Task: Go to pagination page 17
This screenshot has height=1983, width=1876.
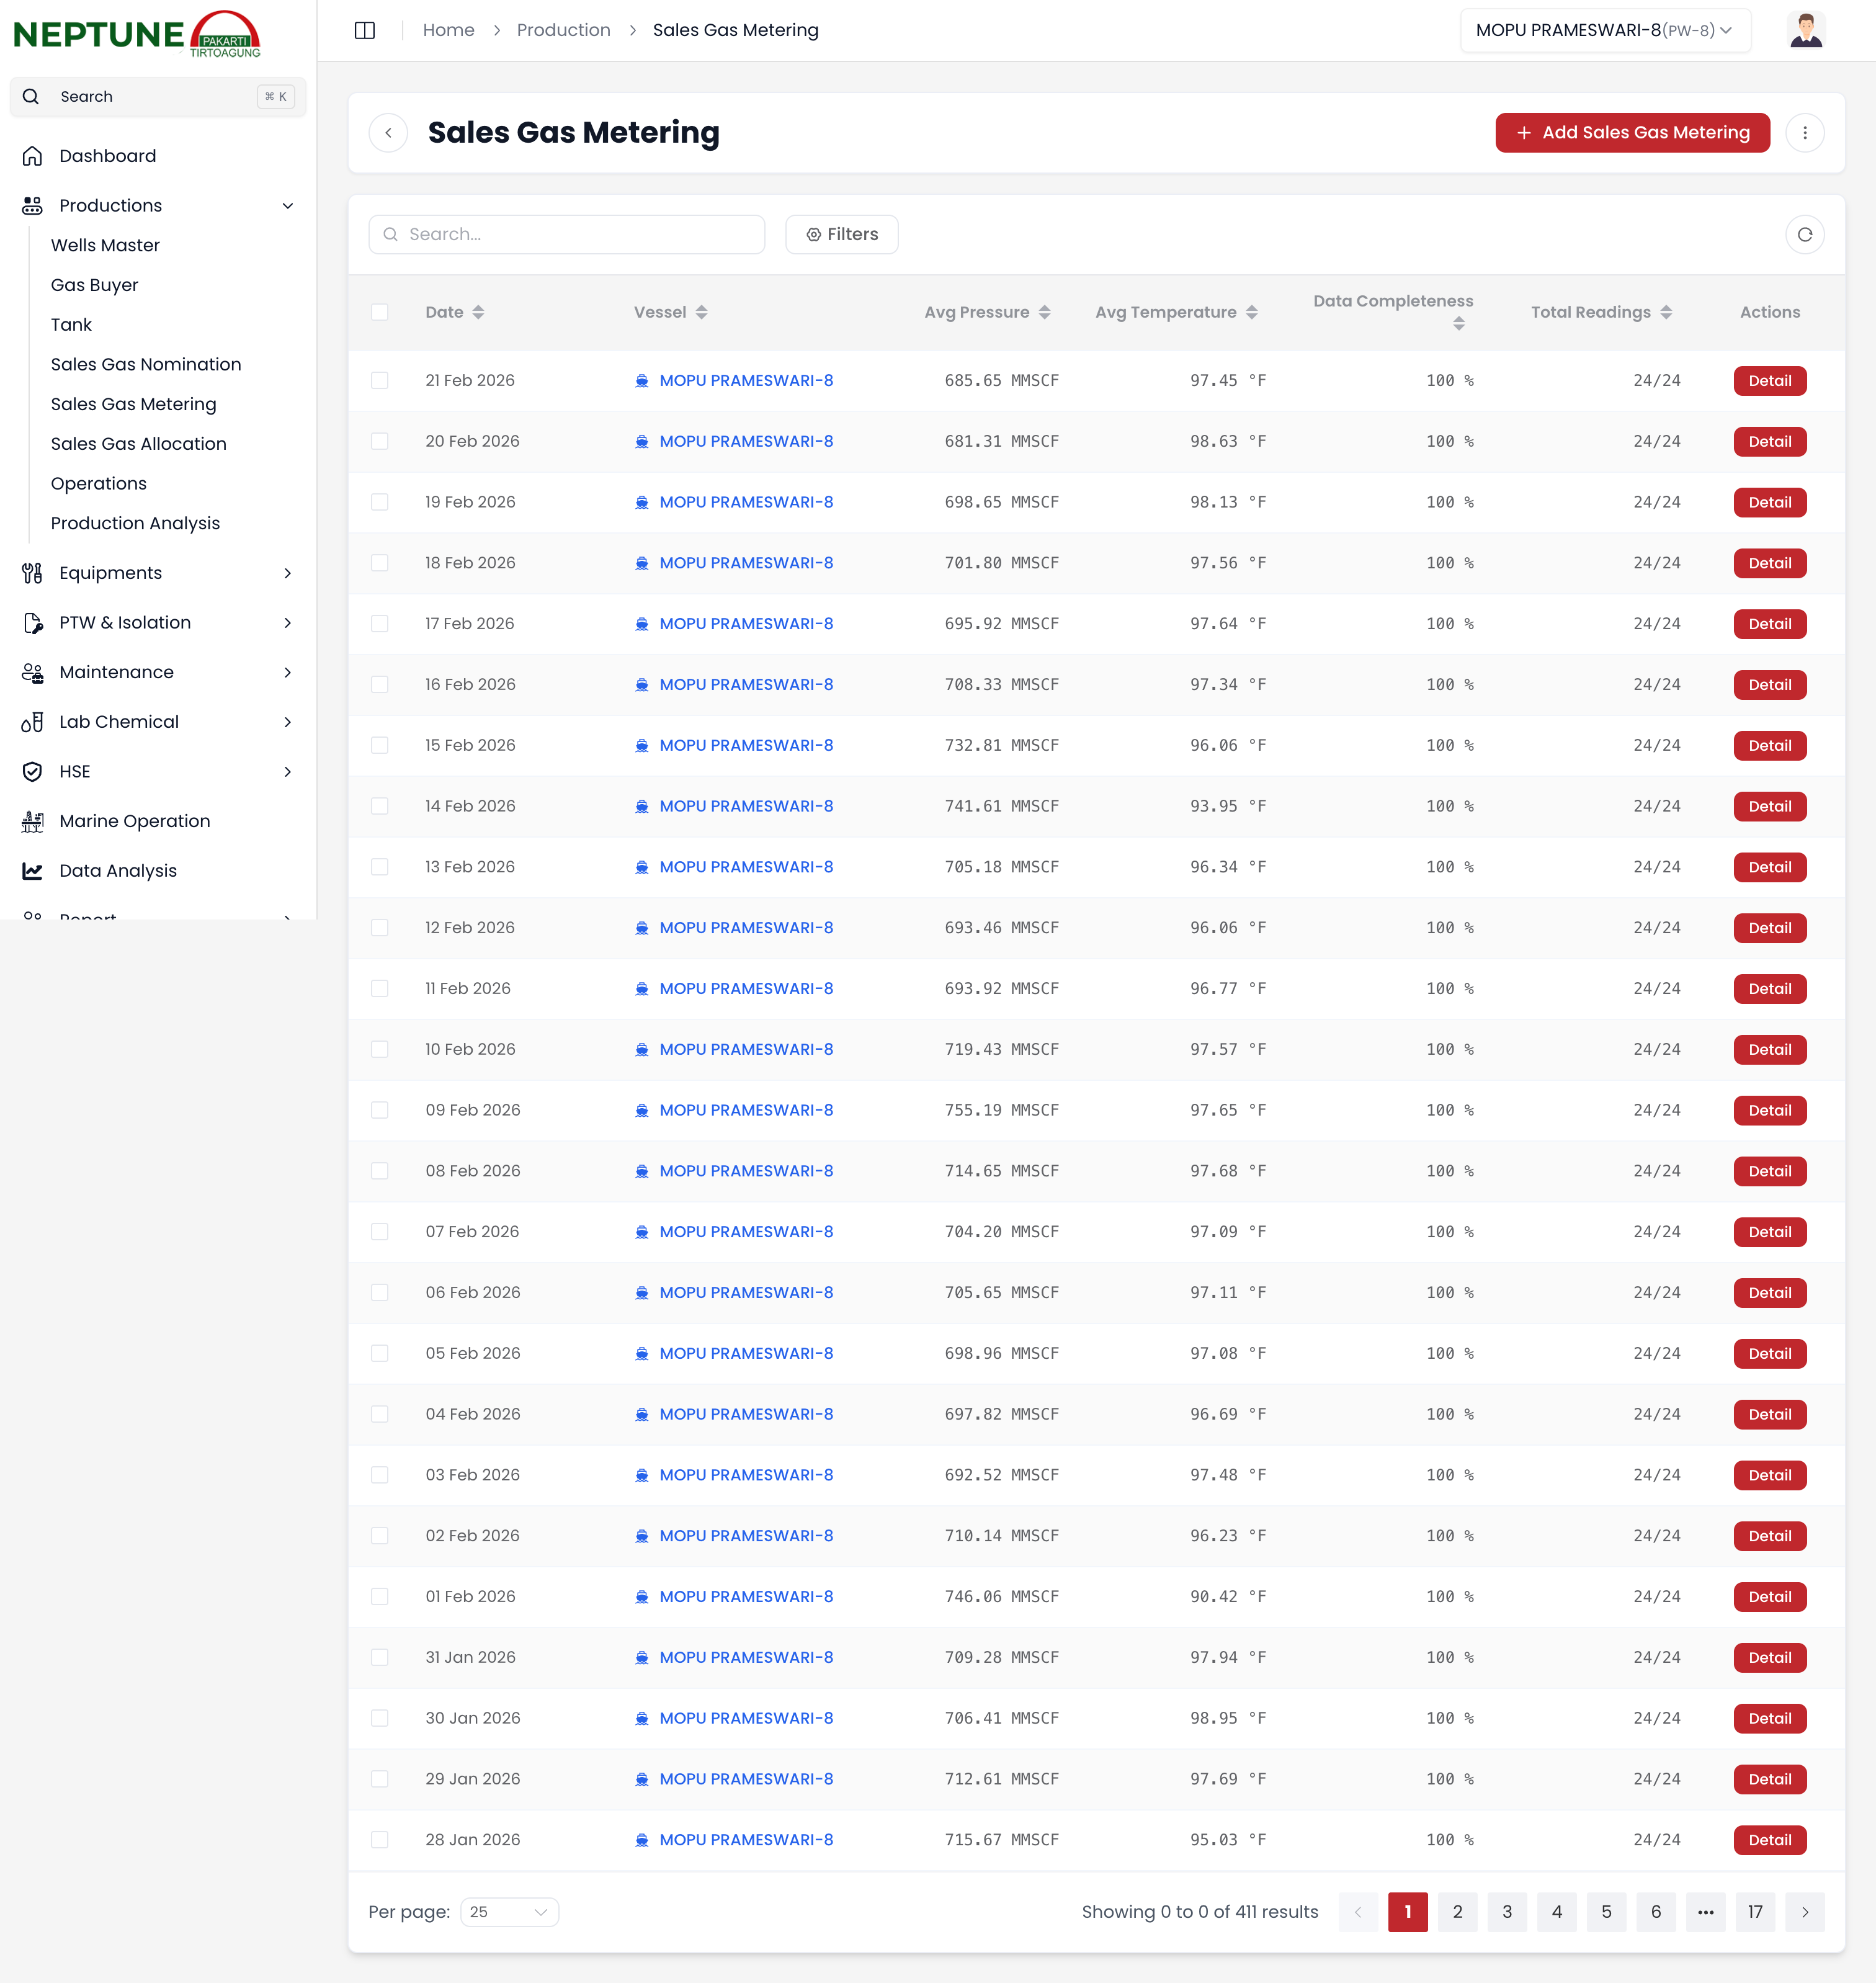Action: coord(1754,1911)
